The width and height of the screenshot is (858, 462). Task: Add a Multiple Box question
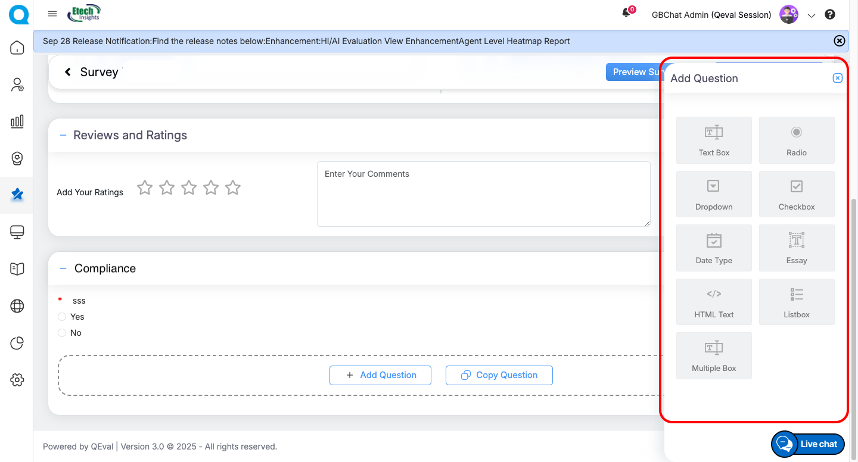pos(714,355)
